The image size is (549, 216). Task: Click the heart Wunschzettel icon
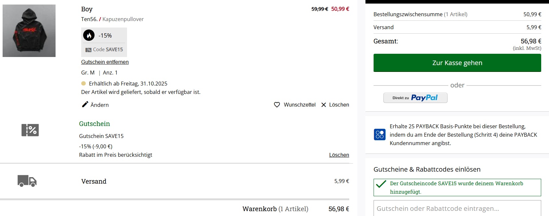(x=277, y=105)
